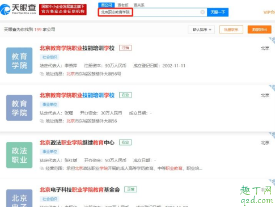The image size is (275, 207).
Task: Open the 默认排序 sort dropdown
Action: (201, 29)
